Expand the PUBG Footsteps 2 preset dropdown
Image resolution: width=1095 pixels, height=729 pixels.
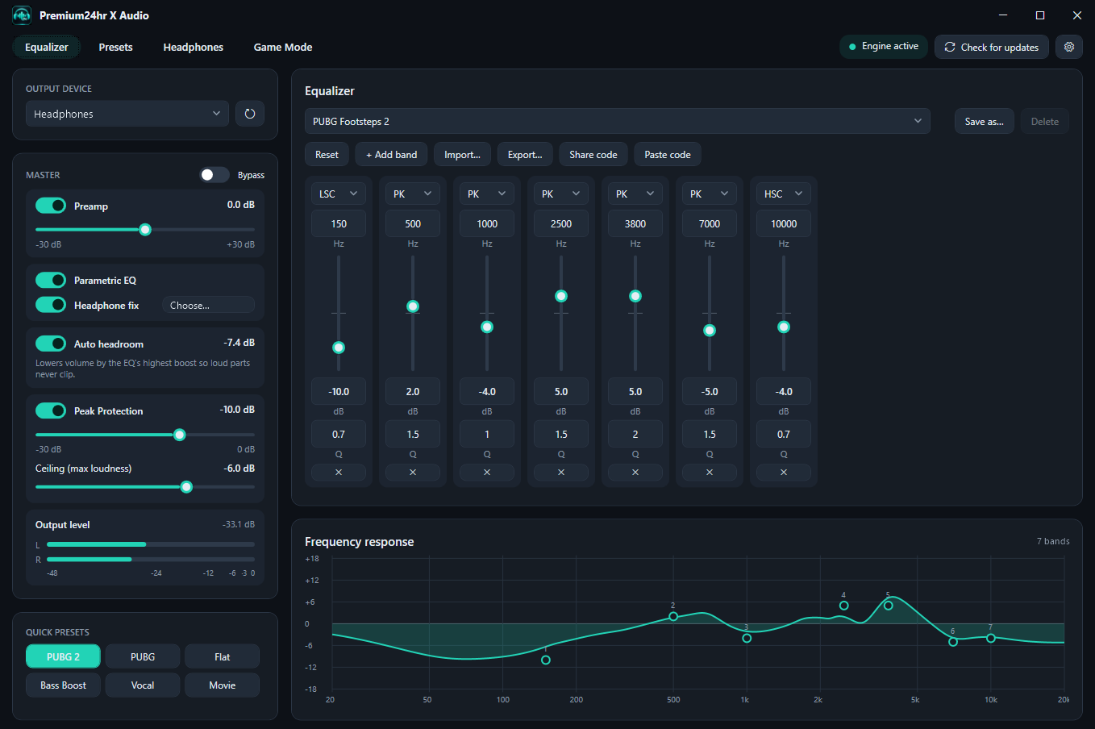pos(618,121)
